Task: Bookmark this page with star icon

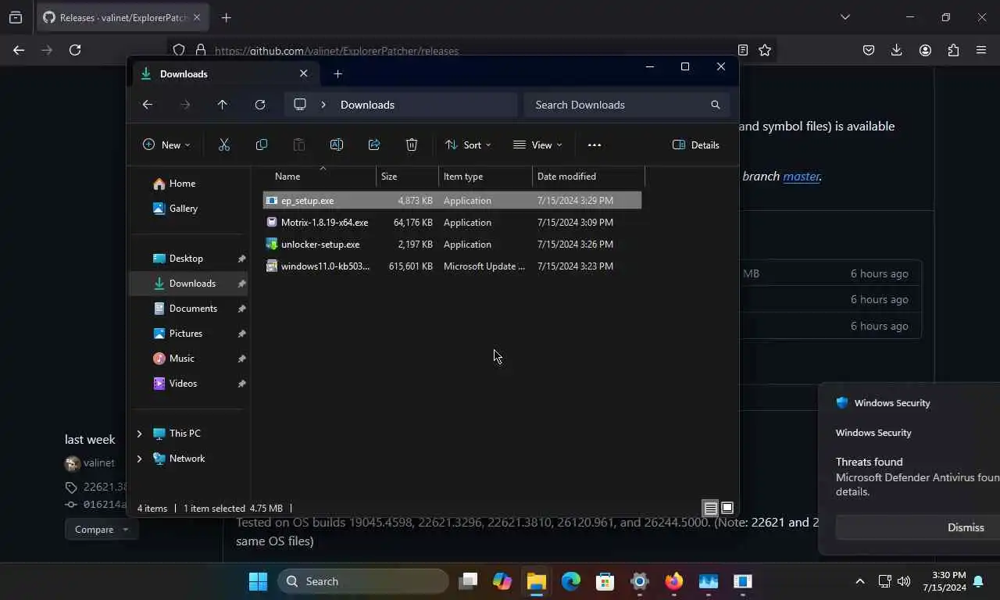Action: pyautogui.click(x=765, y=50)
